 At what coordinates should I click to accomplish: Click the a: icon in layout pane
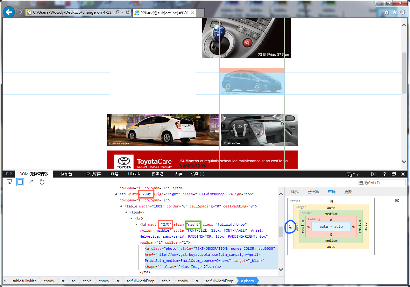coord(397,200)
